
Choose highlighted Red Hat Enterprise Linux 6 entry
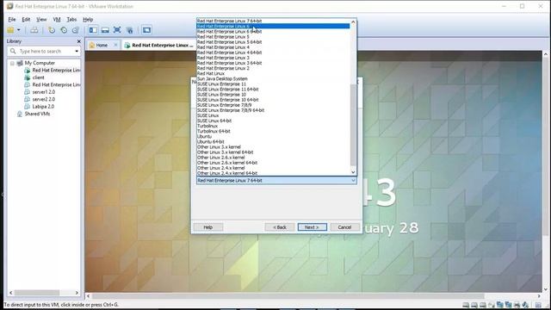273,26
